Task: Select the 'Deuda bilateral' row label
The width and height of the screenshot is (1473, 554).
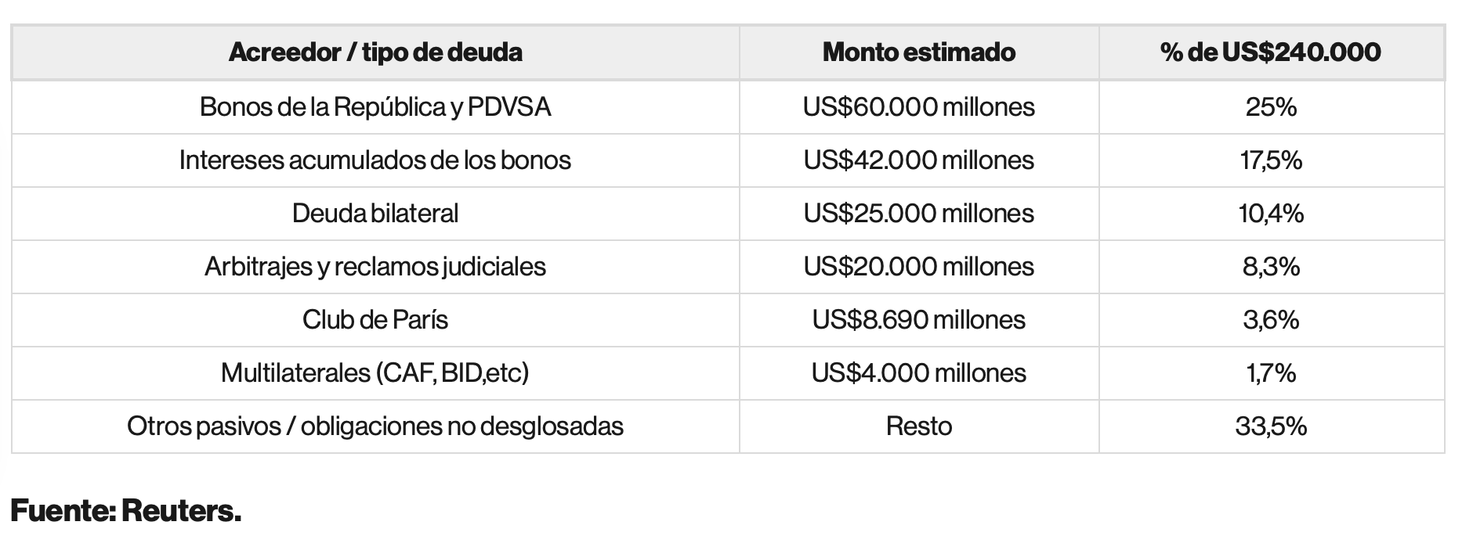Action: (x=375, y=213)
